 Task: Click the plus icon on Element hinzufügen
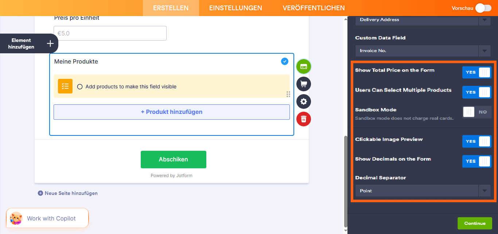50,43
